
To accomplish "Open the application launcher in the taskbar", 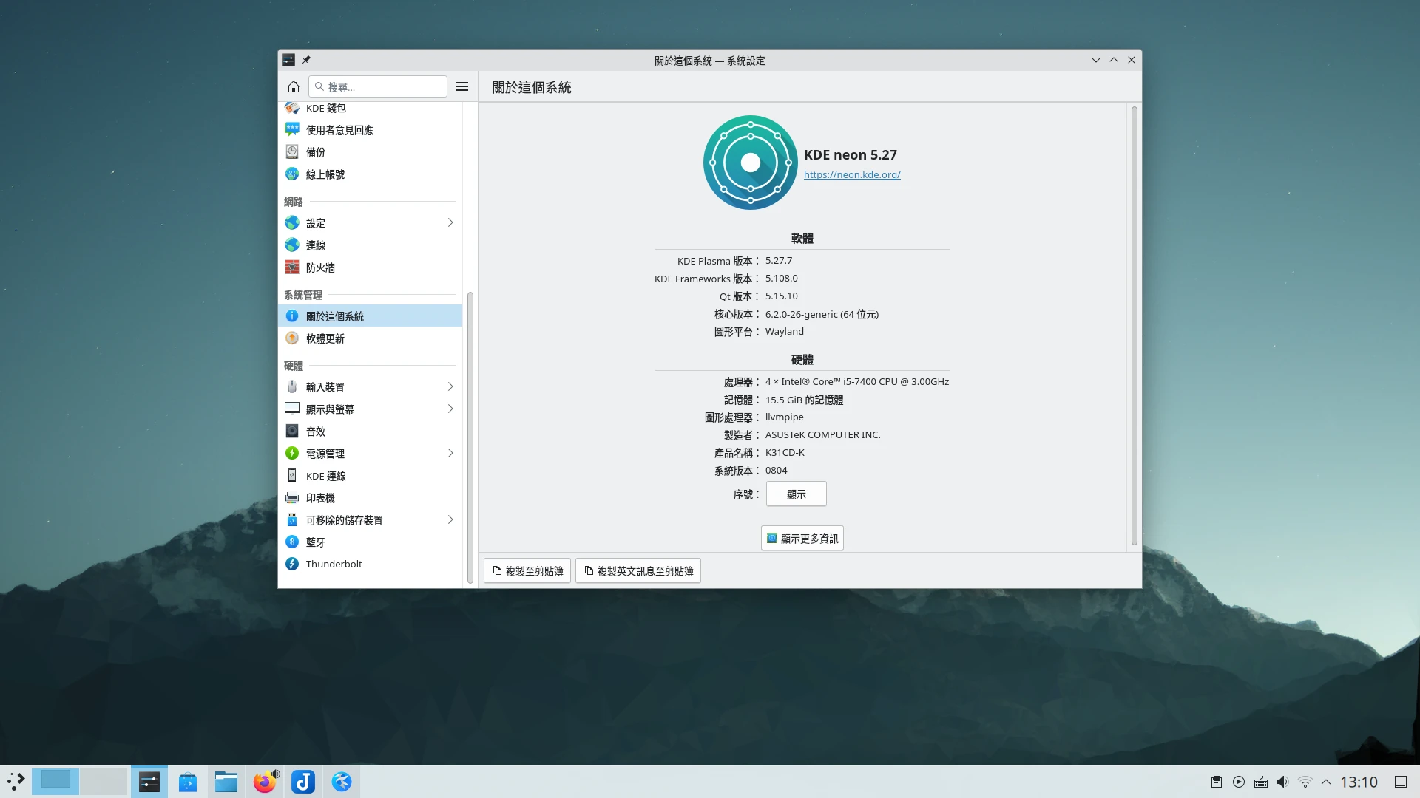I will point(16,781).
